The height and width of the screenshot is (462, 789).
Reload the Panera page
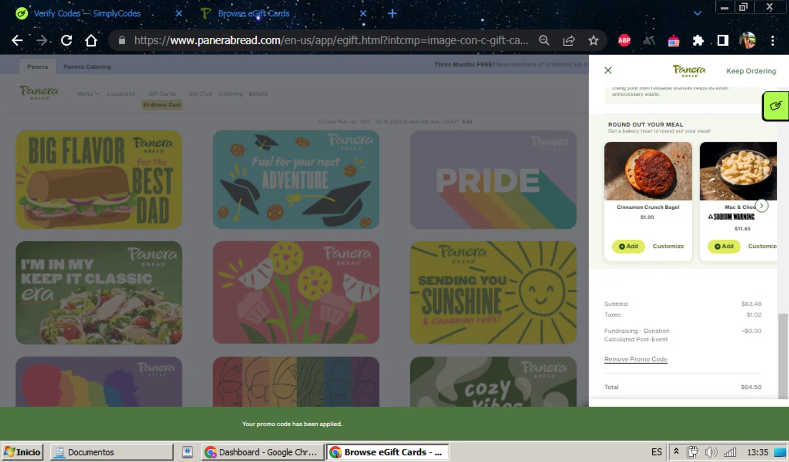coord(66,40)
